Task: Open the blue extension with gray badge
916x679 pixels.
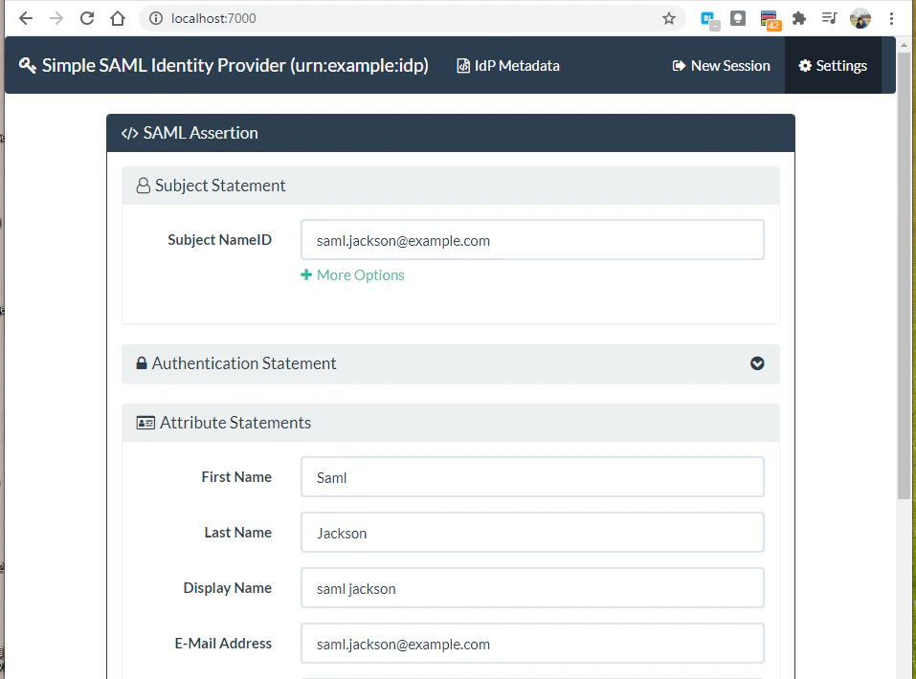Action: [x=710, y=20]
